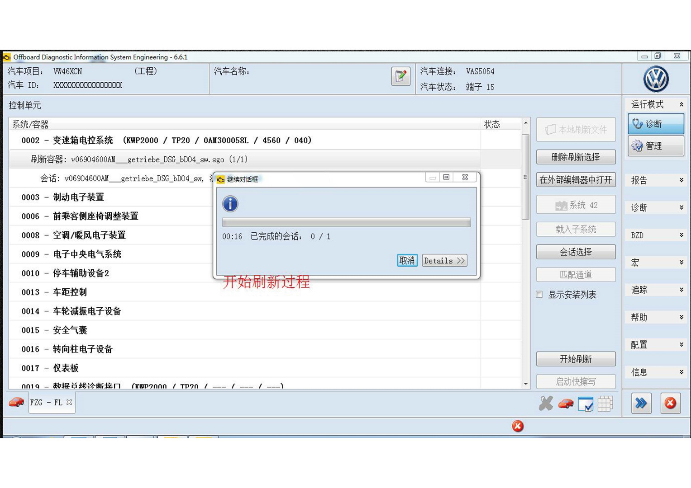Click the dialog progress bar

[346, 222]
